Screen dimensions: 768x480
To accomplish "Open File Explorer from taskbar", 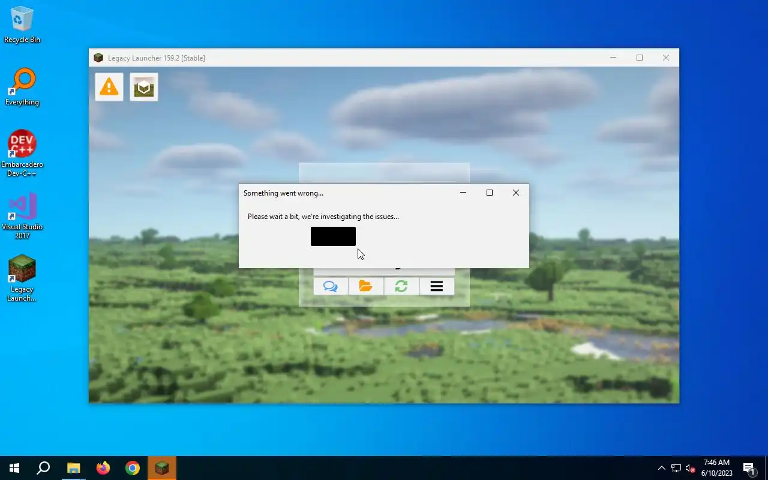I will pos(73,468).
